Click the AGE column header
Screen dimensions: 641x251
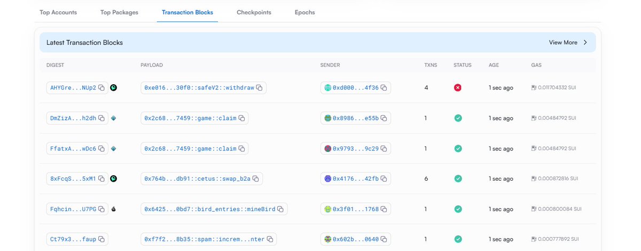tap(494, 65)
